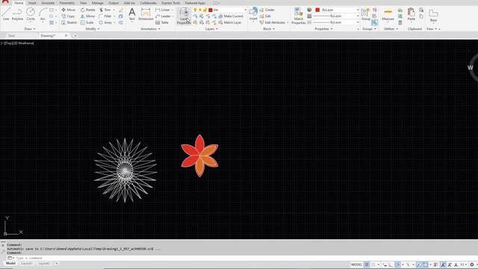
Task: Click Linear dimension button
Action: click(163, 10)
